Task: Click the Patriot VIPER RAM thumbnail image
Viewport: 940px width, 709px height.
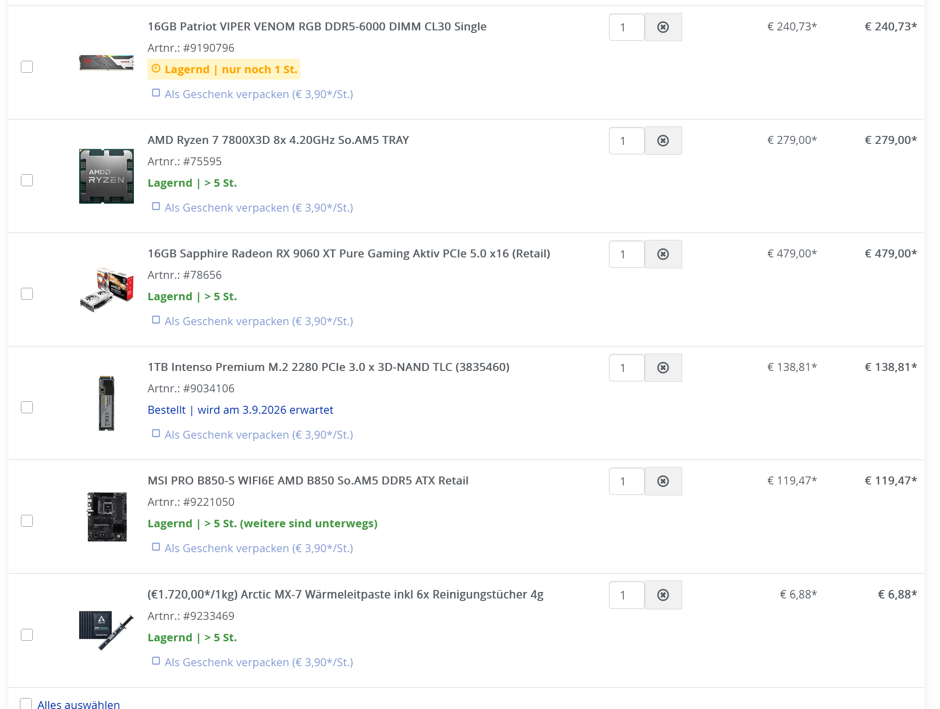Action: 107,63
